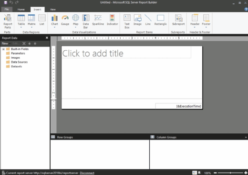Insert a Data Bar
Image resolution: width=248 pixels, height=175 pixels.
86,21
